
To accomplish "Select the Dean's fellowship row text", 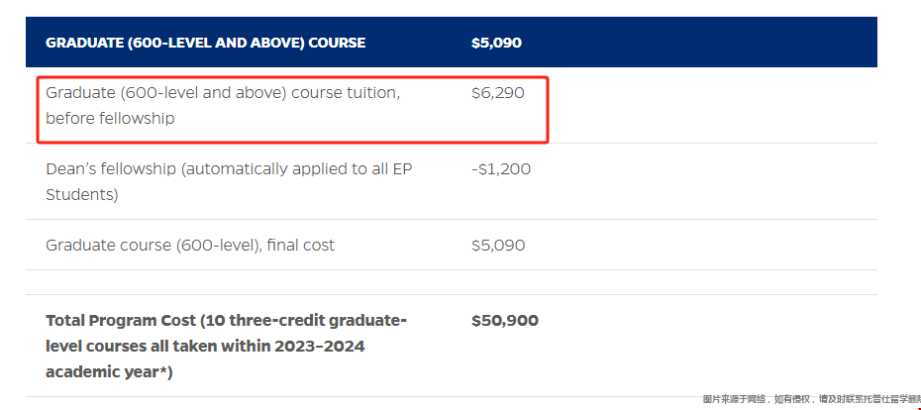I will pos(229,181).
